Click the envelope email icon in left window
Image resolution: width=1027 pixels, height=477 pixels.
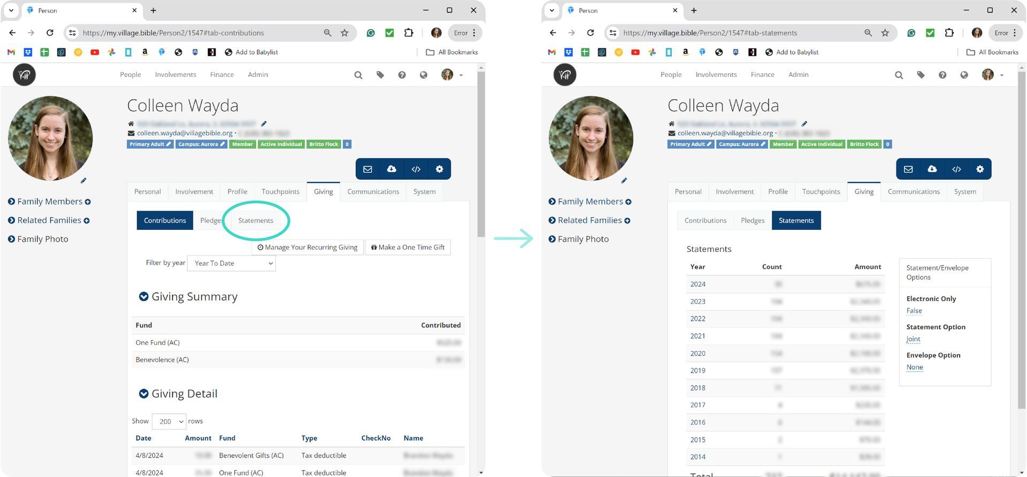[x=367, y=169]
